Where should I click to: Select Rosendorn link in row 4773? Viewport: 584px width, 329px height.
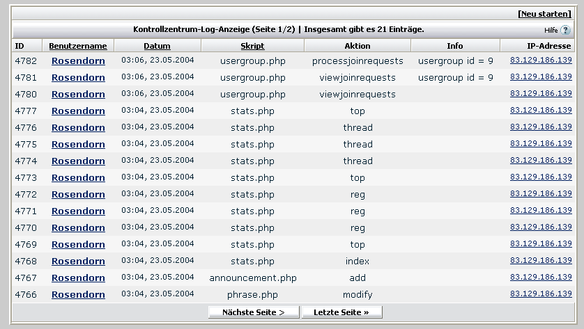tap(78, 178)
